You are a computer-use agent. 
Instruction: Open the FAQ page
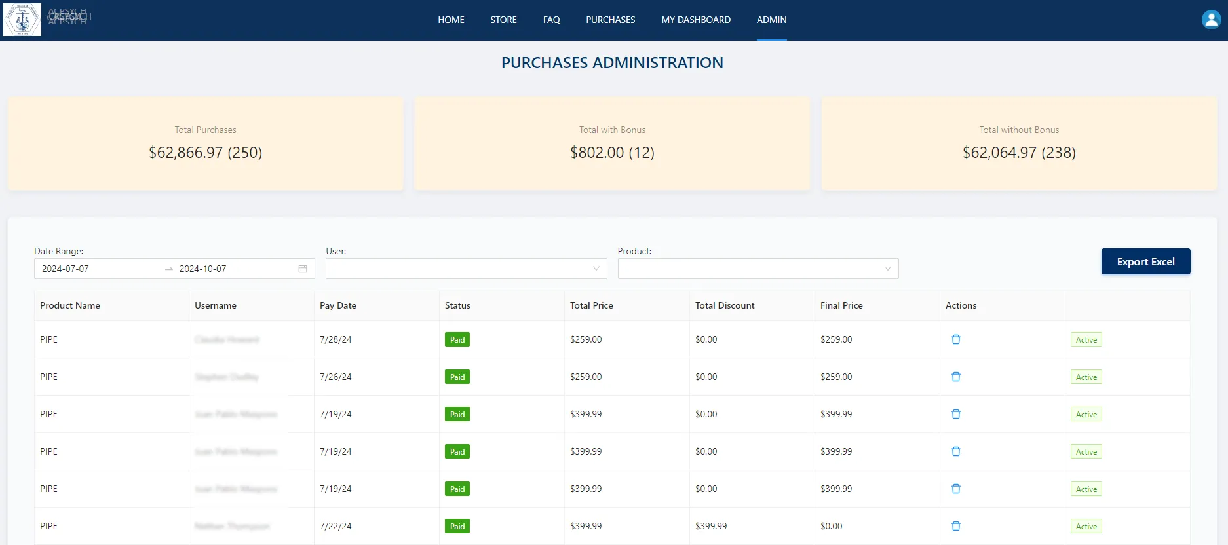click(x=551, y=20)
